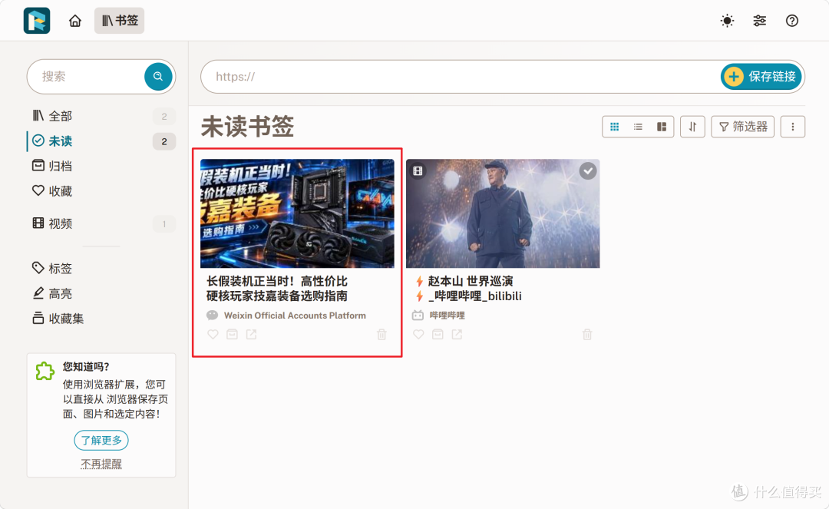Viewport: 829px width, 509px height.
Task: Expand the 筛选器 filter panel
Action: [742, 127]
